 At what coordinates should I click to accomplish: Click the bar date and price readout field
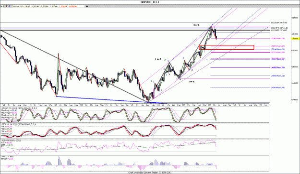pos(48,7)
